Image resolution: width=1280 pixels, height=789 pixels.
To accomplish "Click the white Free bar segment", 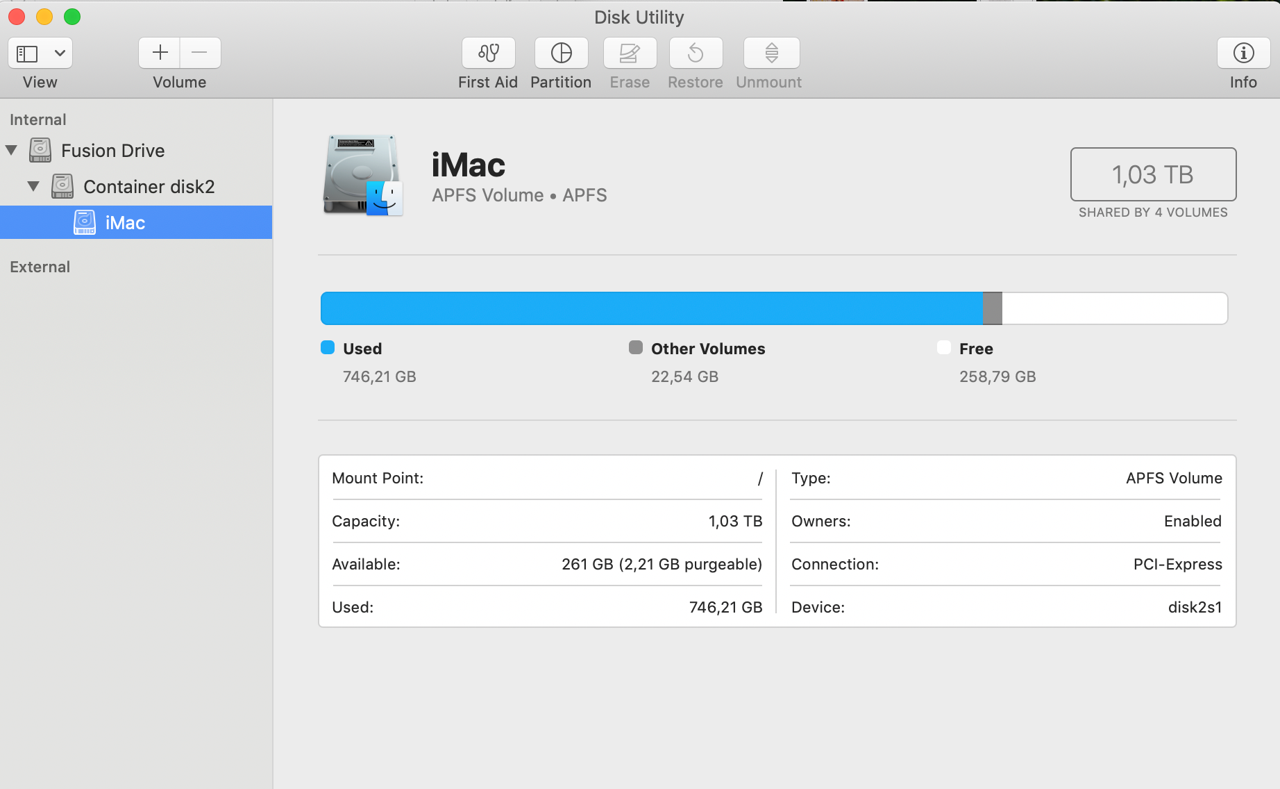I will tap(1115, 308).
